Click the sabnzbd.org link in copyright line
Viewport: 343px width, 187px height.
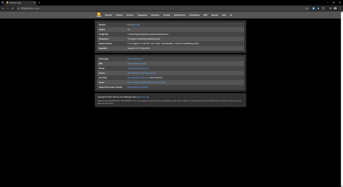143,97
